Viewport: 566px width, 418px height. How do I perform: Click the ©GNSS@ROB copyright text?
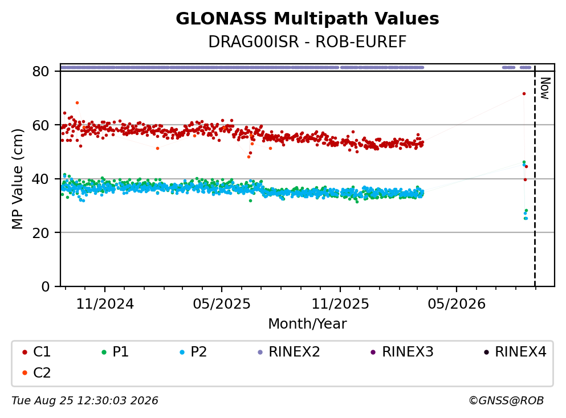click(x=506, y=400)
